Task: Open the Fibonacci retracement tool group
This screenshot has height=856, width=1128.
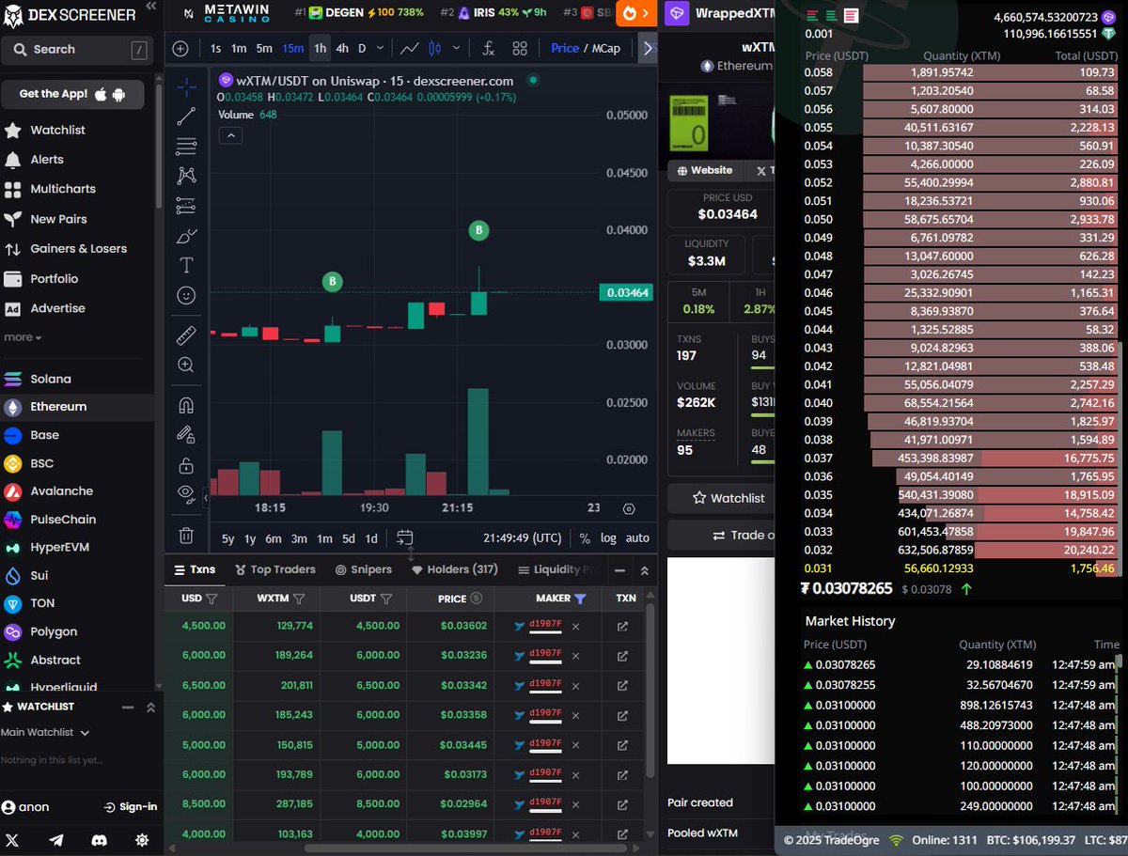Action: click(186, 146)
